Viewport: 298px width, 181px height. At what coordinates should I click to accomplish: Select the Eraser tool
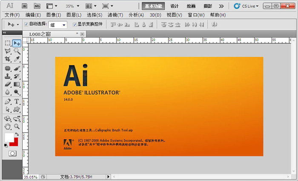coord(8,84)
